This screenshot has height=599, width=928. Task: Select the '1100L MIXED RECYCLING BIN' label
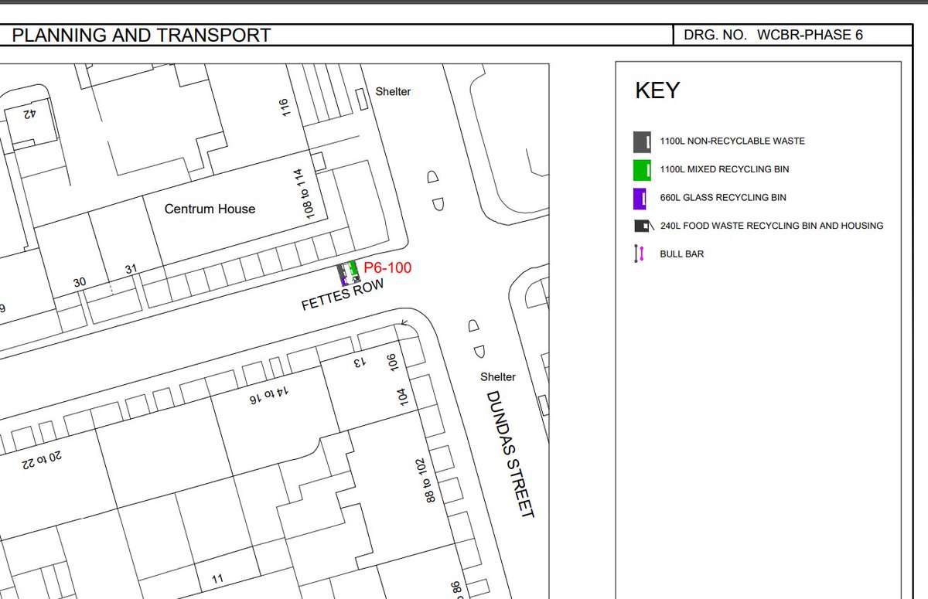point(725,169)
